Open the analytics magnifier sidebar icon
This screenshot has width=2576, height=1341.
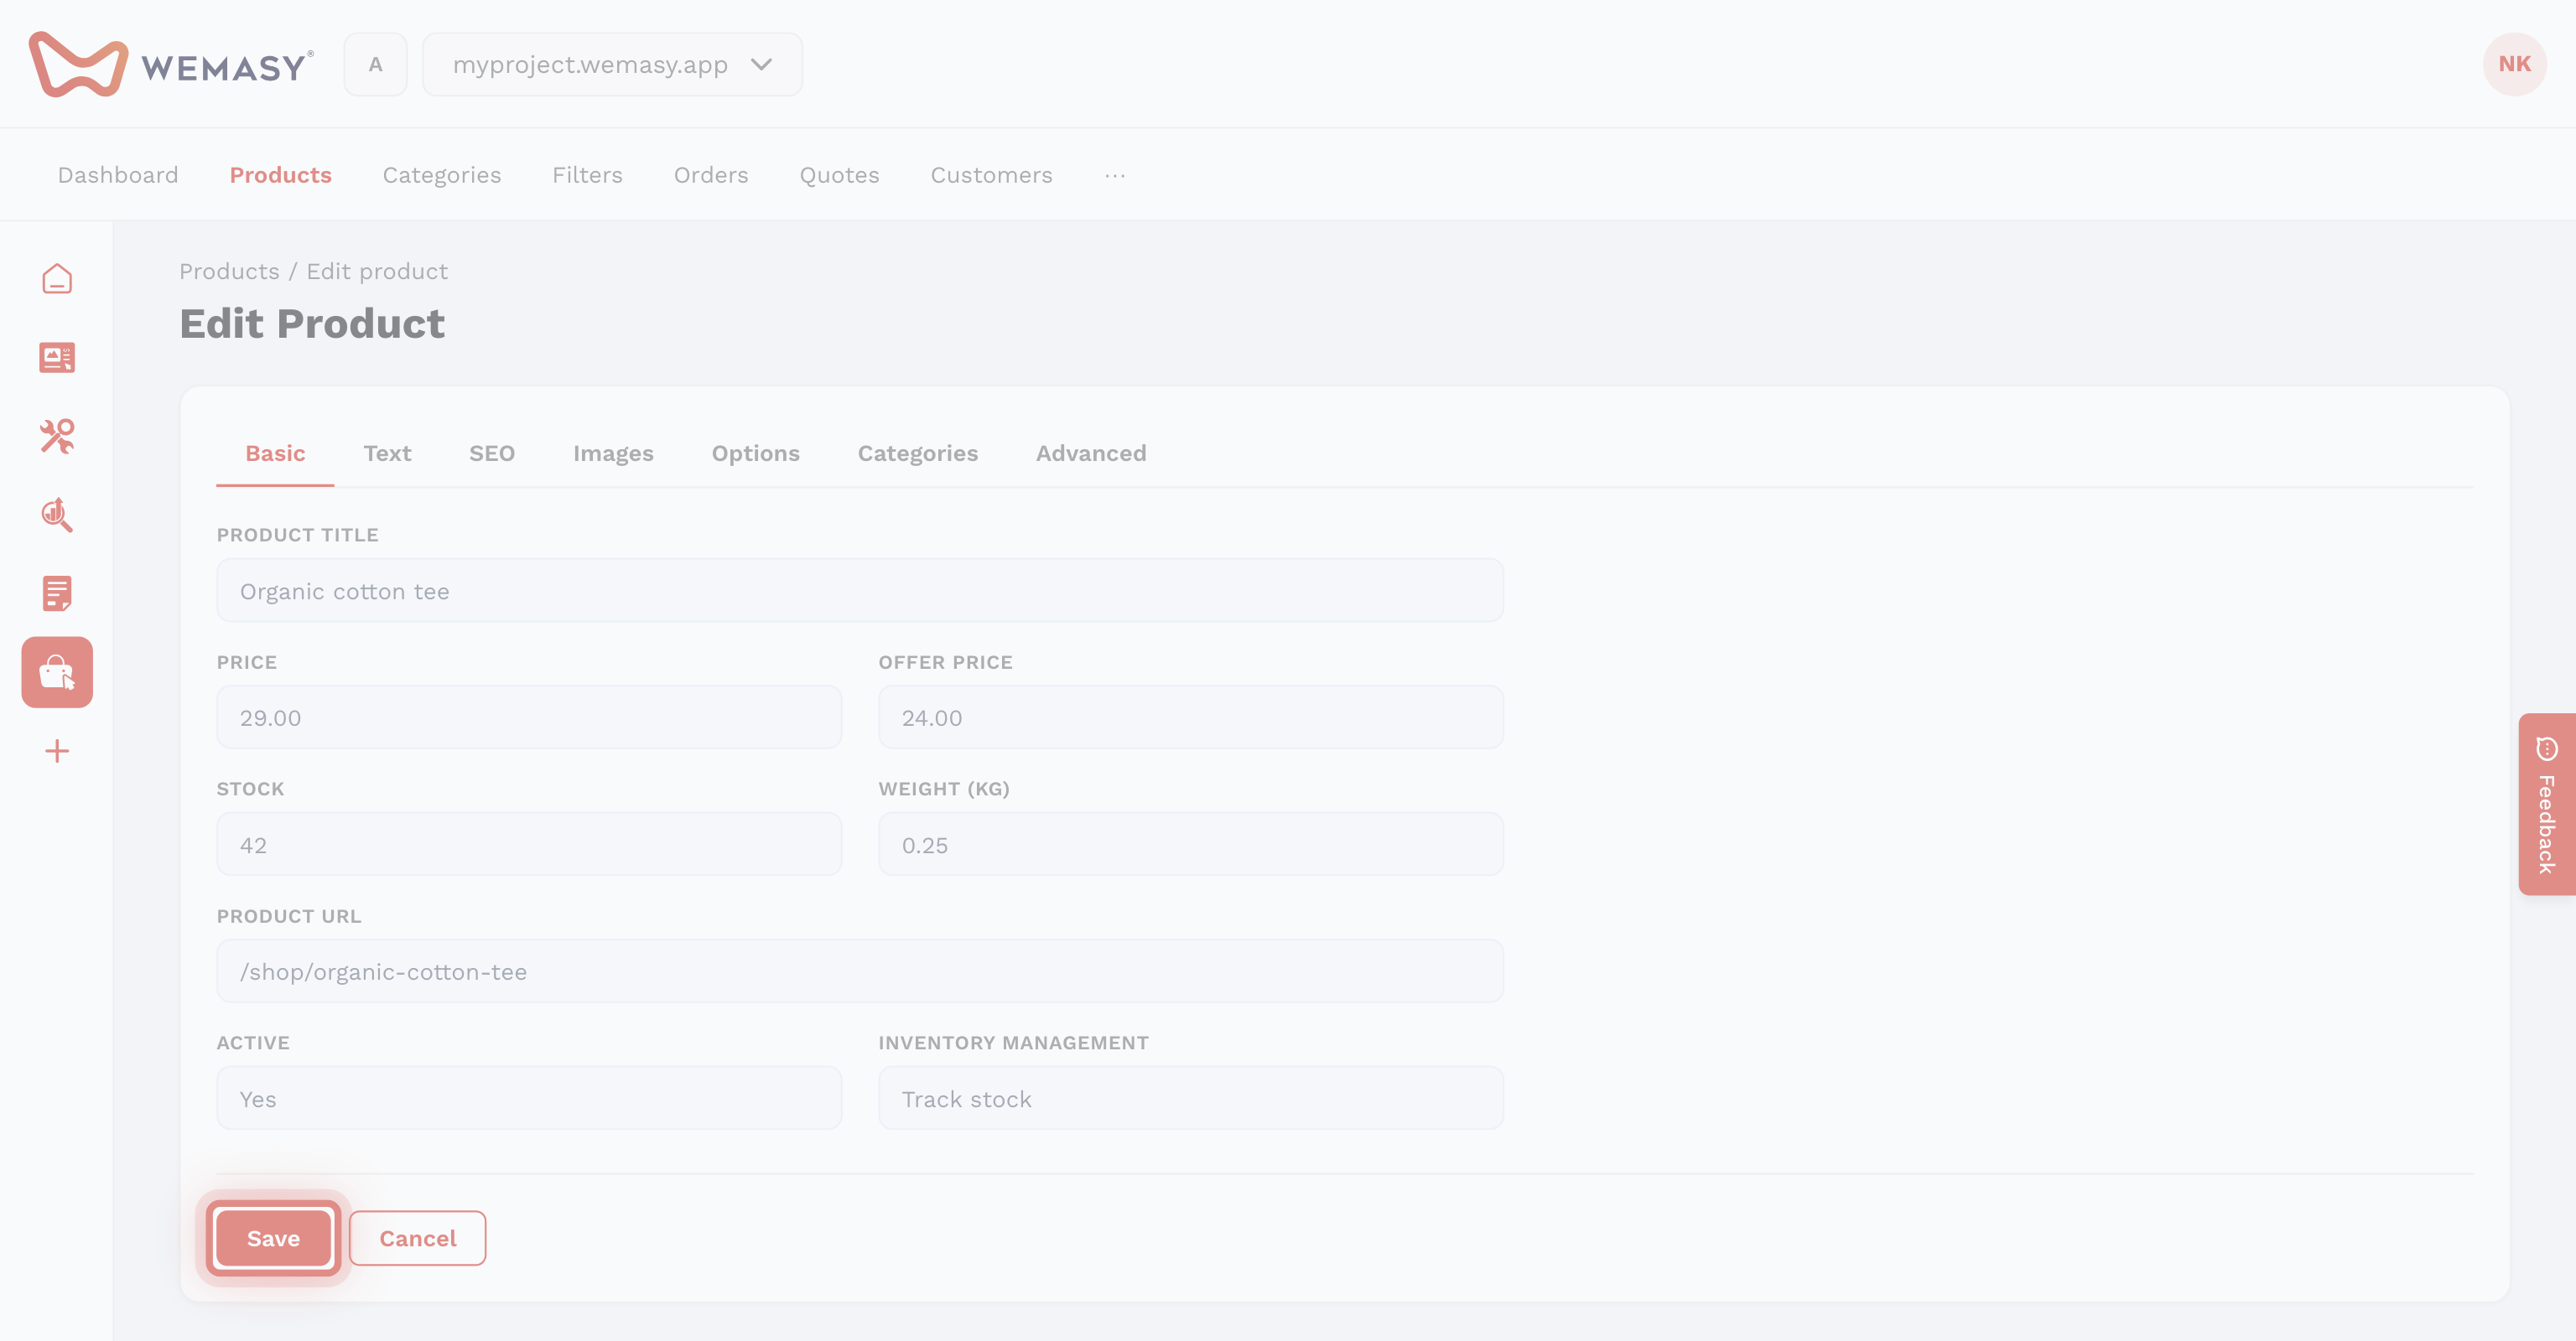point(57,515)
